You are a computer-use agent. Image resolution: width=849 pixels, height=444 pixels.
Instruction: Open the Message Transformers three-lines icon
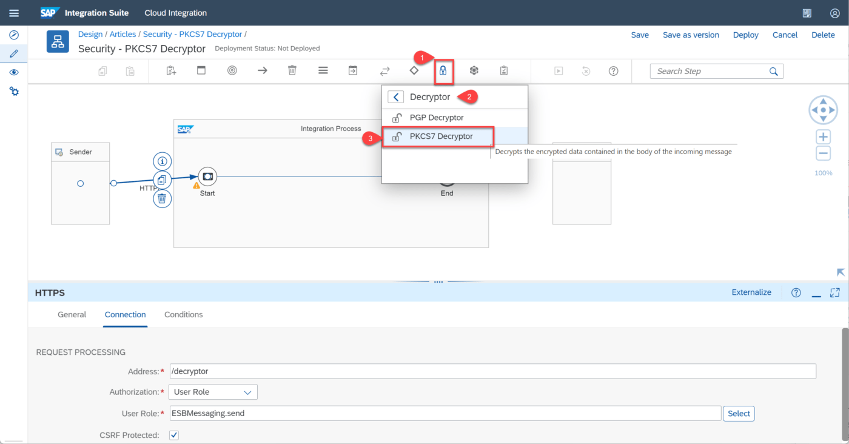[323, 71]
